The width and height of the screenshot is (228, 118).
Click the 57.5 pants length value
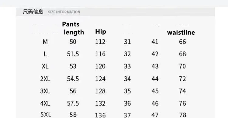(x=73, y=103)
